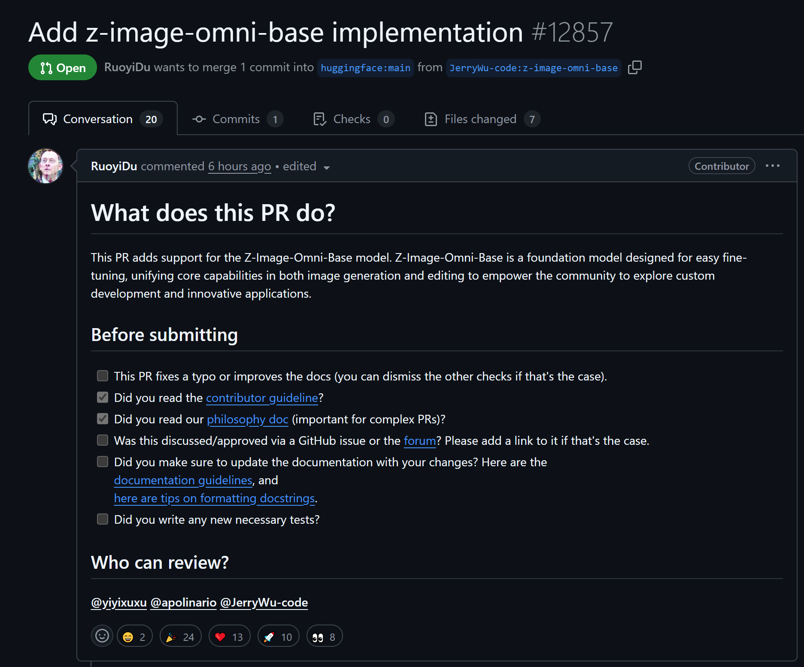Open tips on formatting docstrings link
Viewport: 804px width, 667px height.
tap(215, 498)
